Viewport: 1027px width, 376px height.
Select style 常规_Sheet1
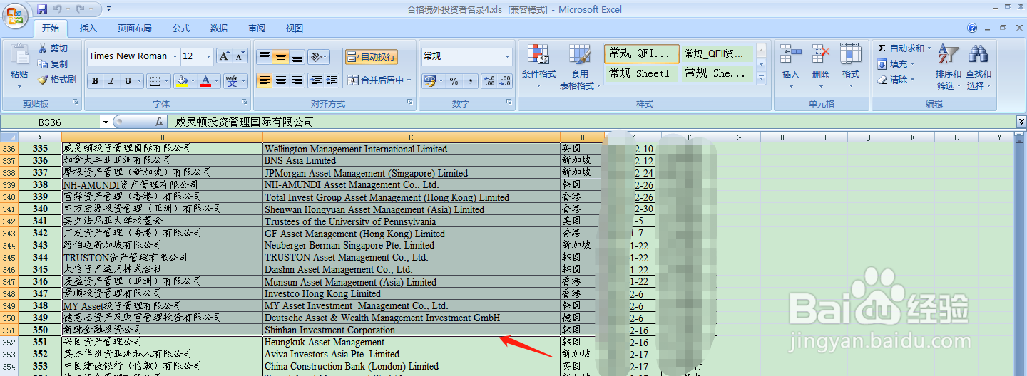(641, 73)
